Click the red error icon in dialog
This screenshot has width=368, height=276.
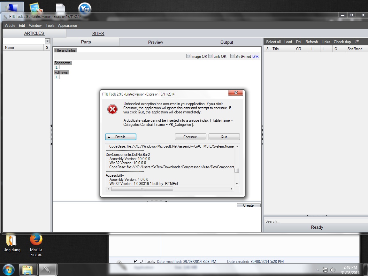[112, 109]
